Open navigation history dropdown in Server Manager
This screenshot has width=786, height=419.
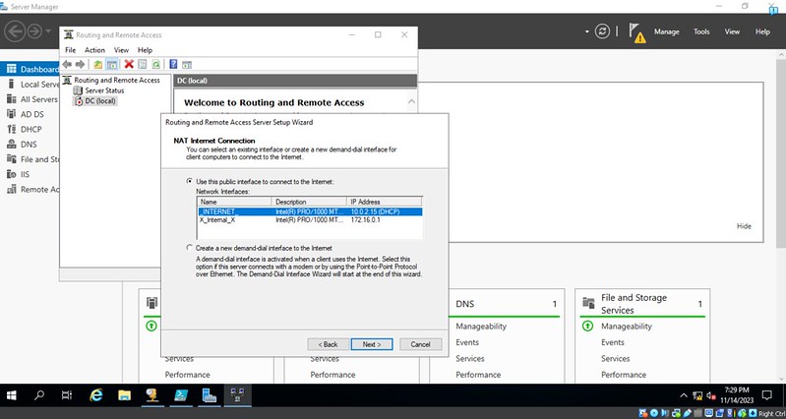(48, 31)
